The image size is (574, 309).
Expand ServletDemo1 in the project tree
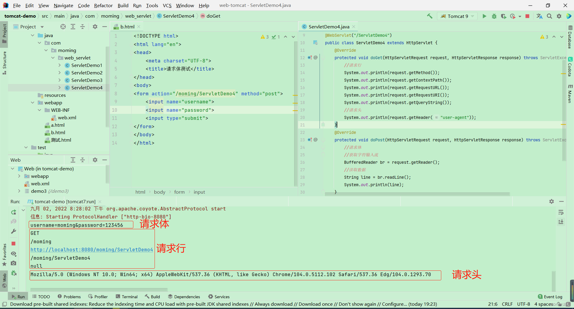pos(60,65)
